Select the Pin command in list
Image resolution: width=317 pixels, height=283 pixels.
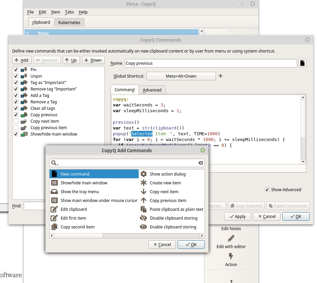pos(58,69)
